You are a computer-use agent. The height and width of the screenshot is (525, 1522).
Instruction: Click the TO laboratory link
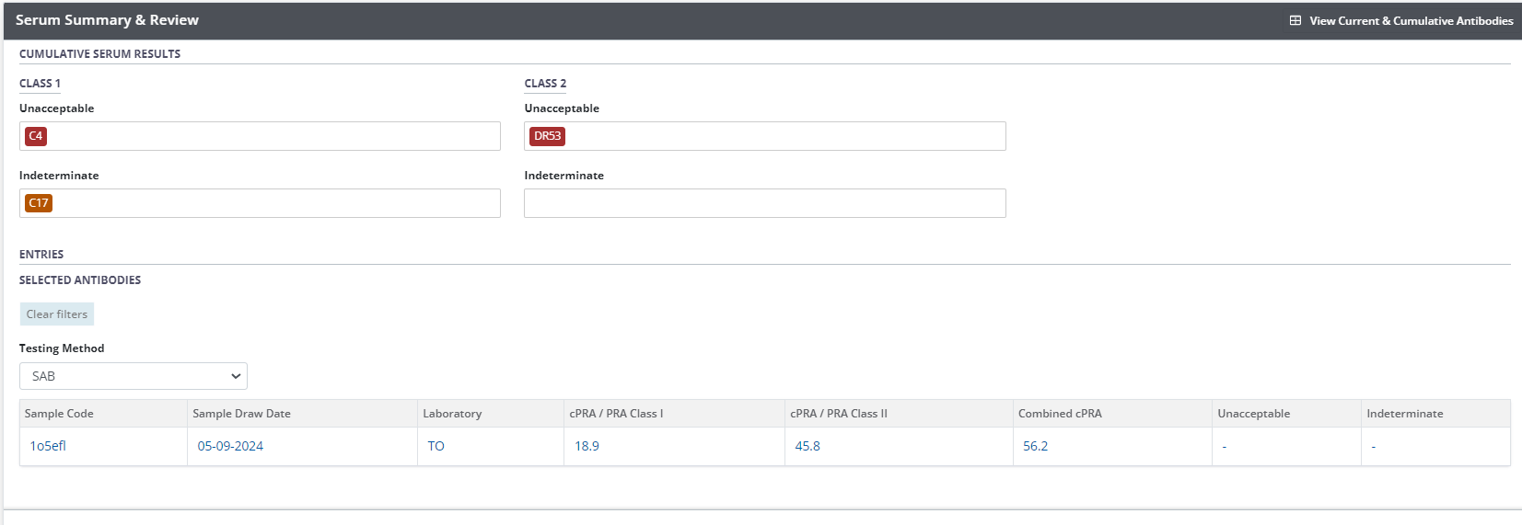[x=436, y=446]
